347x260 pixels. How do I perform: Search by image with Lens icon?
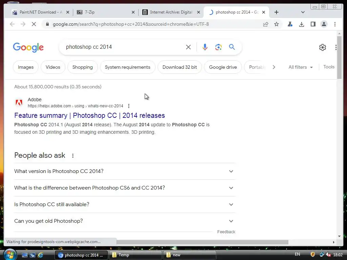click(x=219, y=47)
